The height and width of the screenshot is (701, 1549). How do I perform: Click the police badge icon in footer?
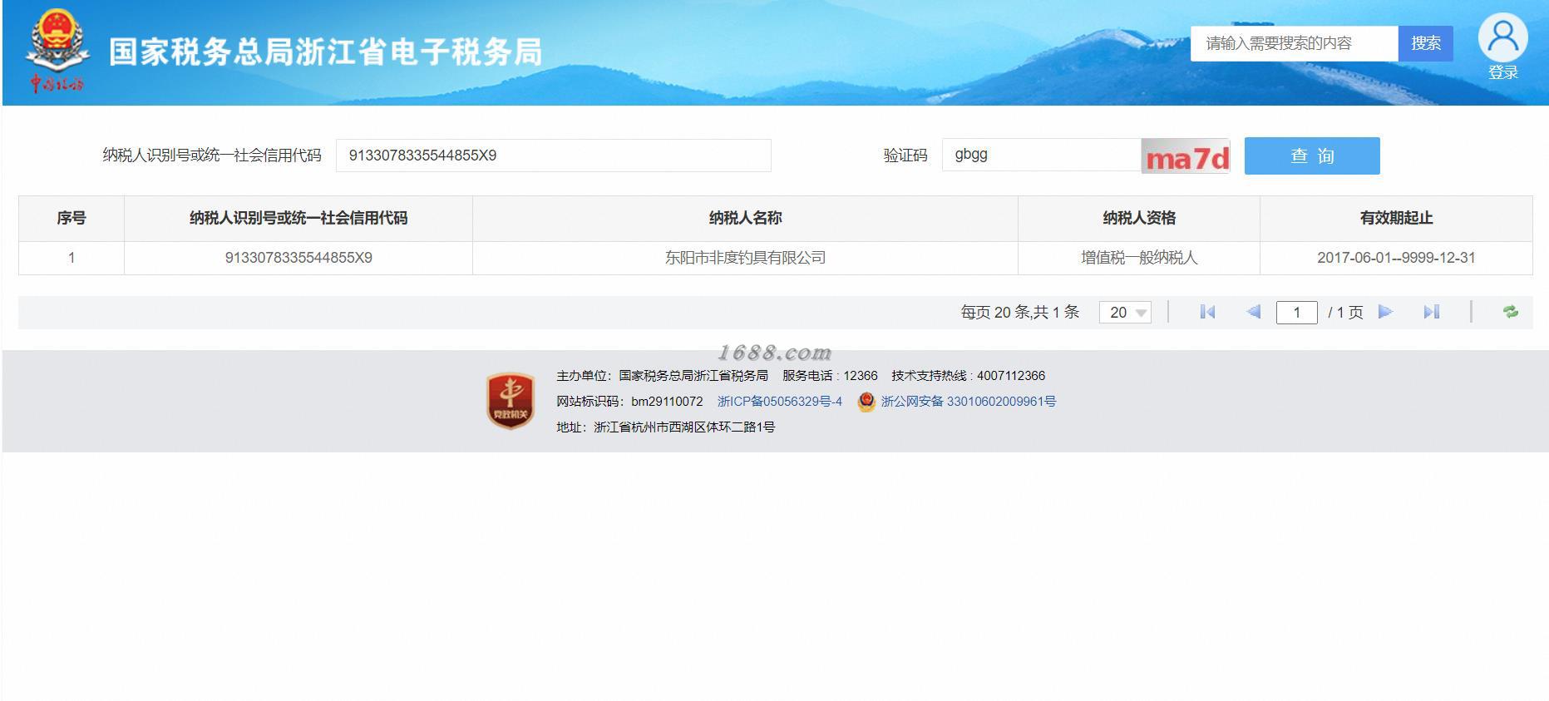(866, 402)
